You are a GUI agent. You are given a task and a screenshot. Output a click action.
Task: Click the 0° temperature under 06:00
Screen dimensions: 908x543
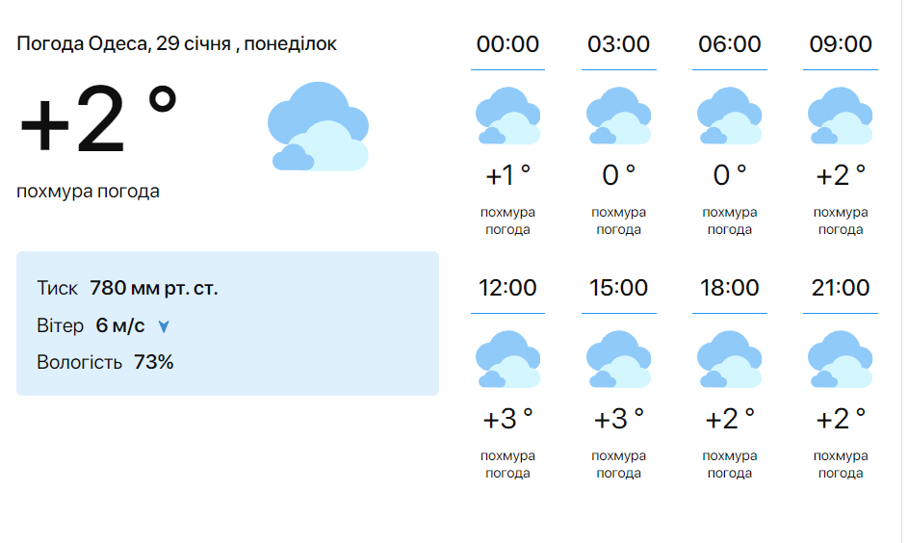(x=730, y=176)
